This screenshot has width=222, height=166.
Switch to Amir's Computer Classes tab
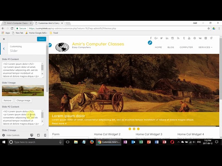[x=18, y=23]
